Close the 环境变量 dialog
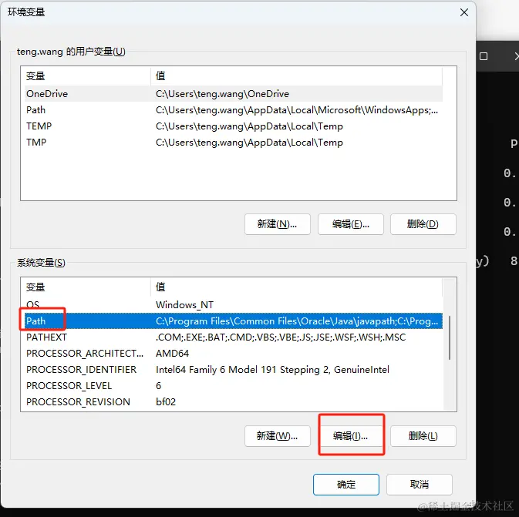This screenshot has width=519, height=517. tap(464, 12)
